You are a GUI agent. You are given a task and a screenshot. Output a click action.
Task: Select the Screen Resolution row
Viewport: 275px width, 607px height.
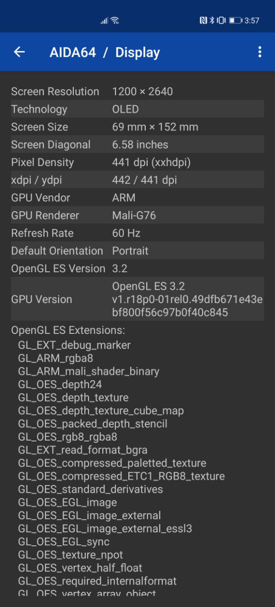(x=137, y=92)
